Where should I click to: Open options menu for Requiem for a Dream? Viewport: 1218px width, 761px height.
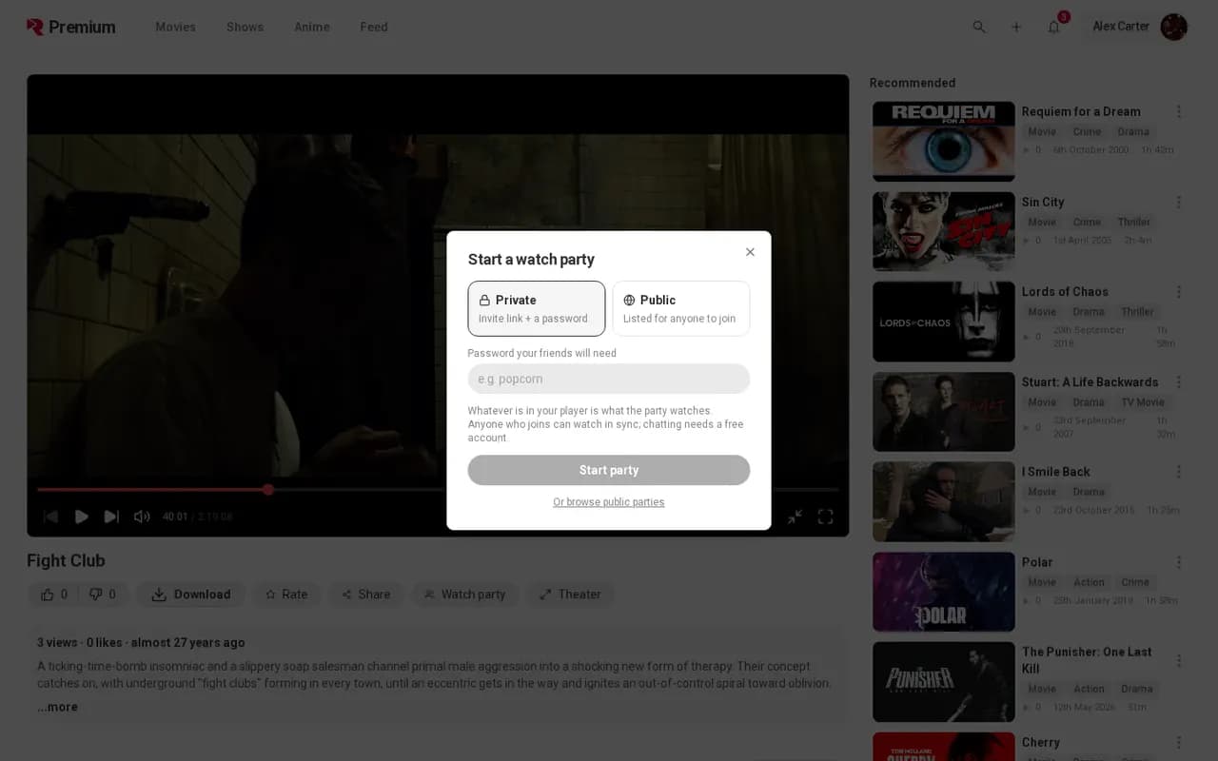[x=1179, y=111]
